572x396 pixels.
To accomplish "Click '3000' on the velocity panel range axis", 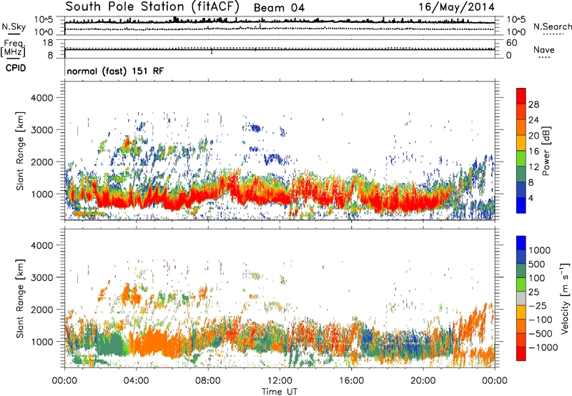I will (41, 277).
